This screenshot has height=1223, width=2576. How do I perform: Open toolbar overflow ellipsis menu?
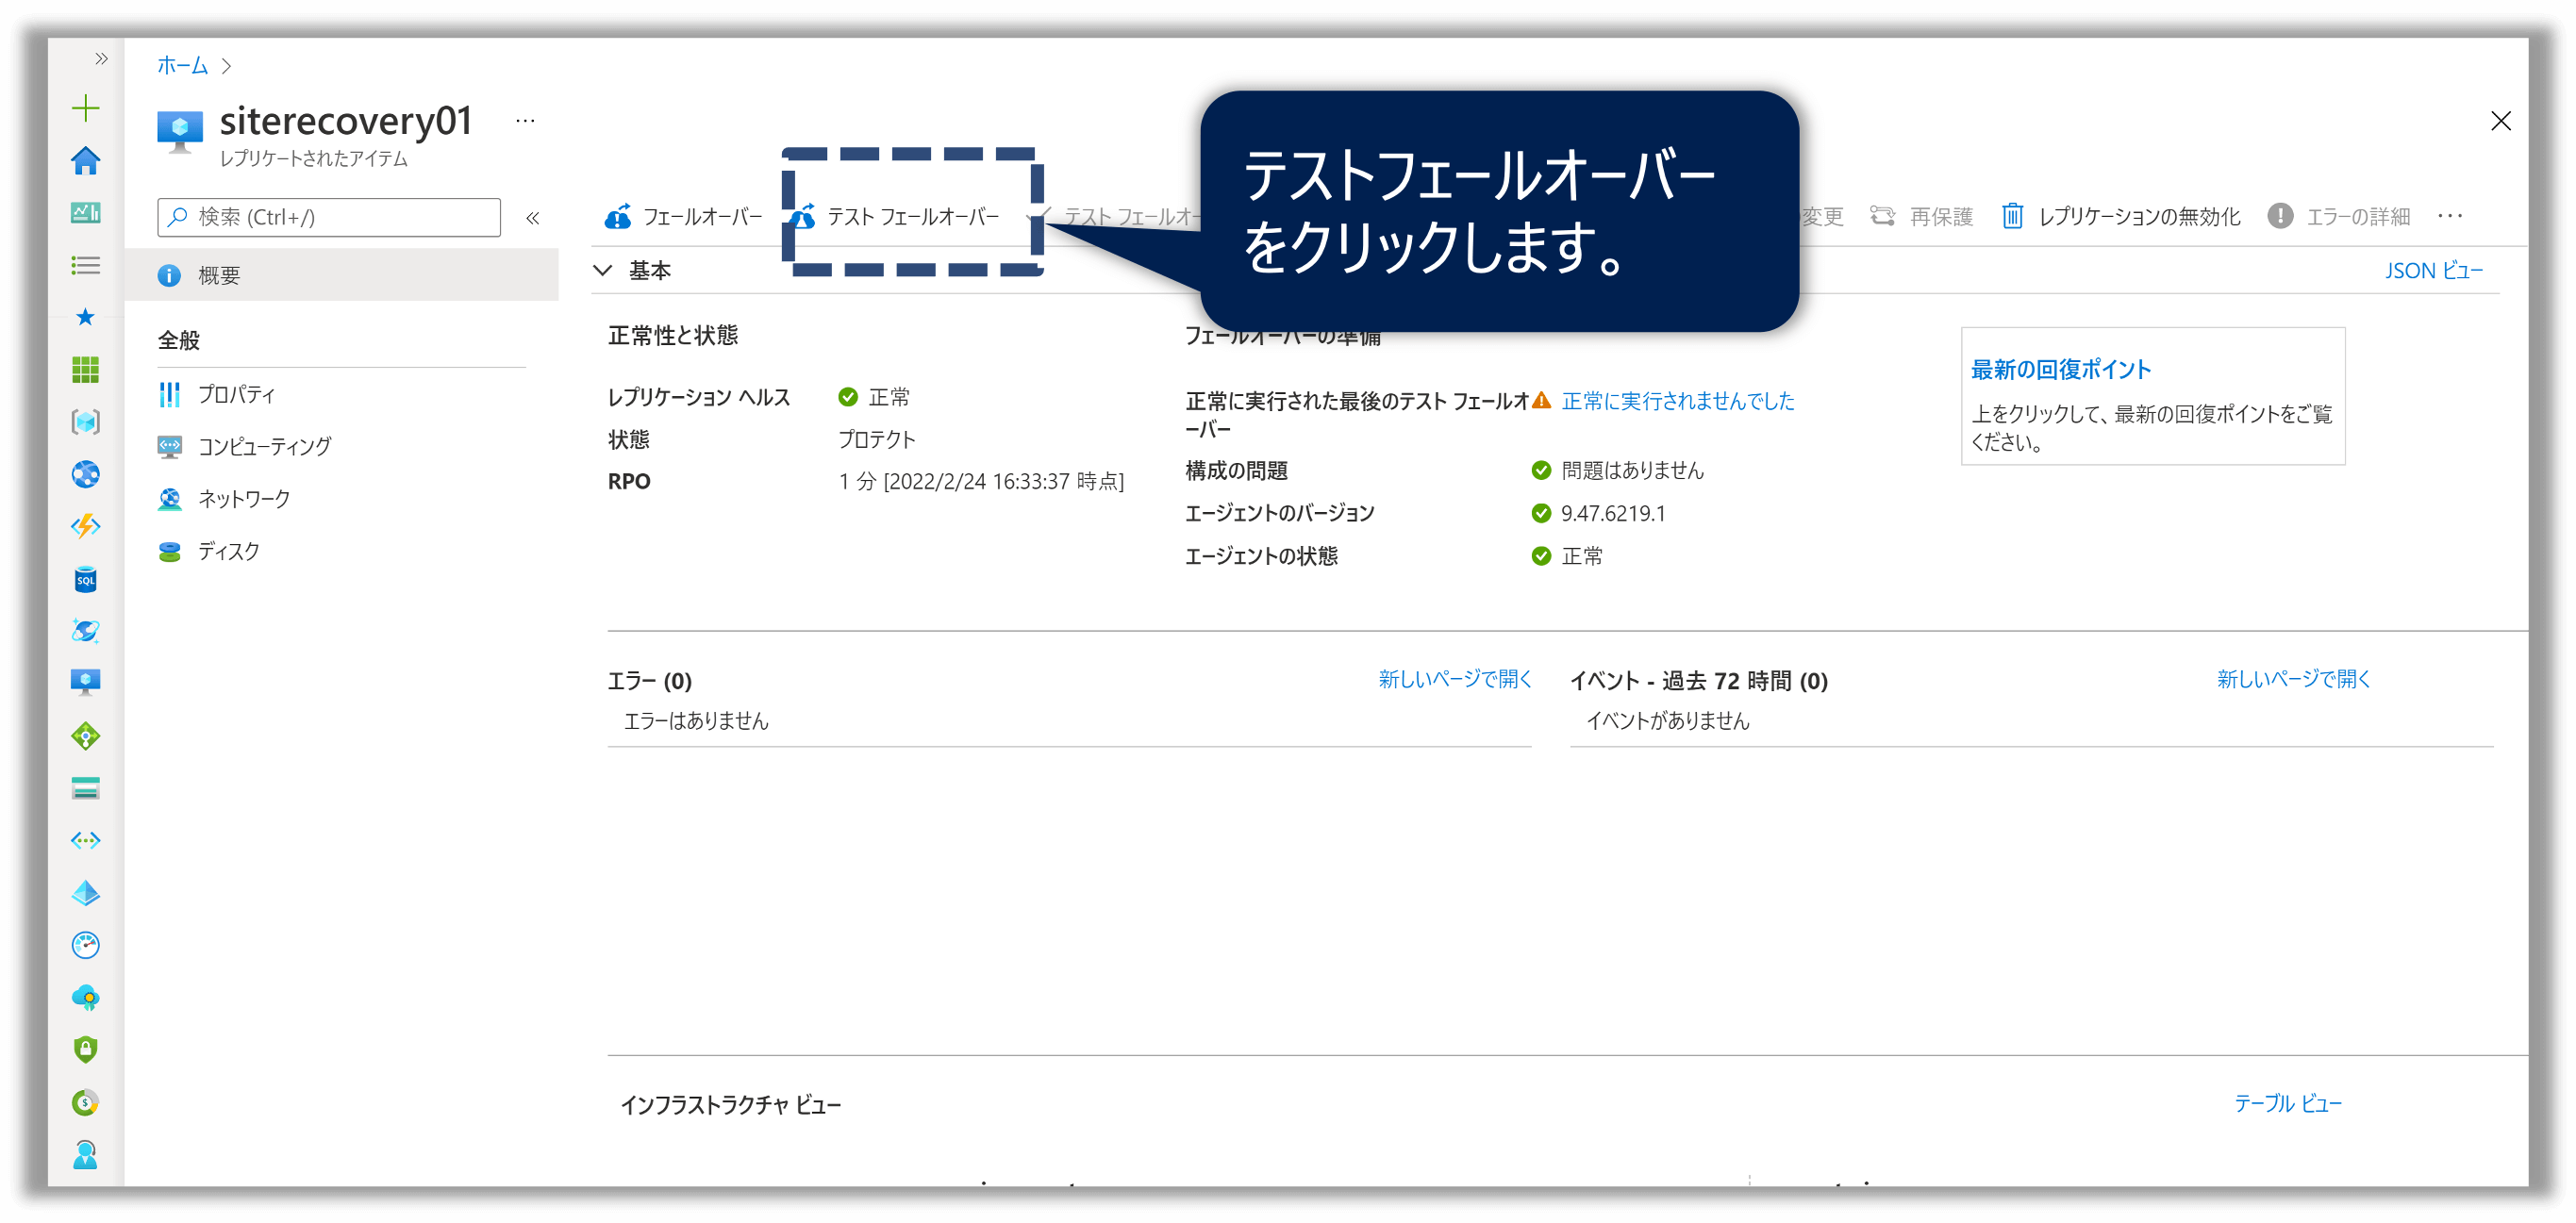click(x=2449, y=216)
